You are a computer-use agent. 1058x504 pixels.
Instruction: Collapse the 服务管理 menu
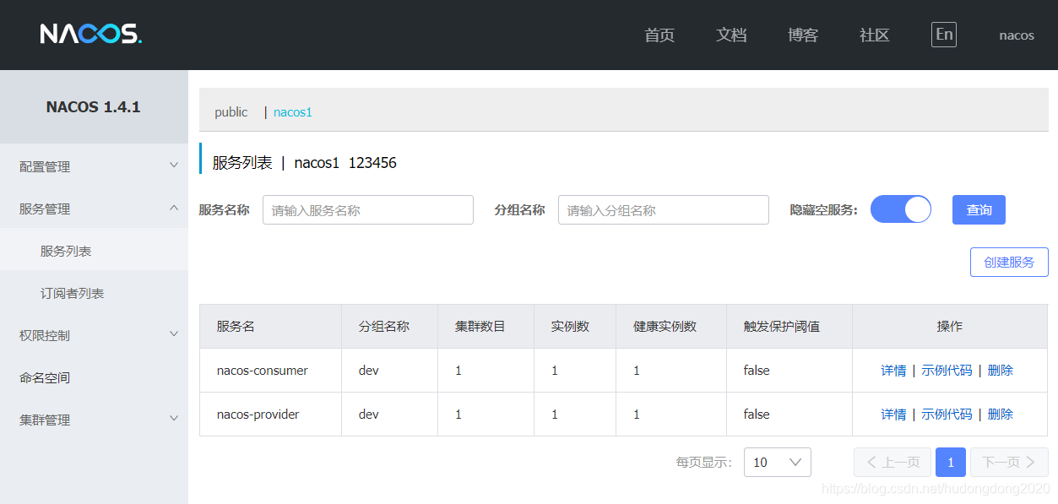94,209
